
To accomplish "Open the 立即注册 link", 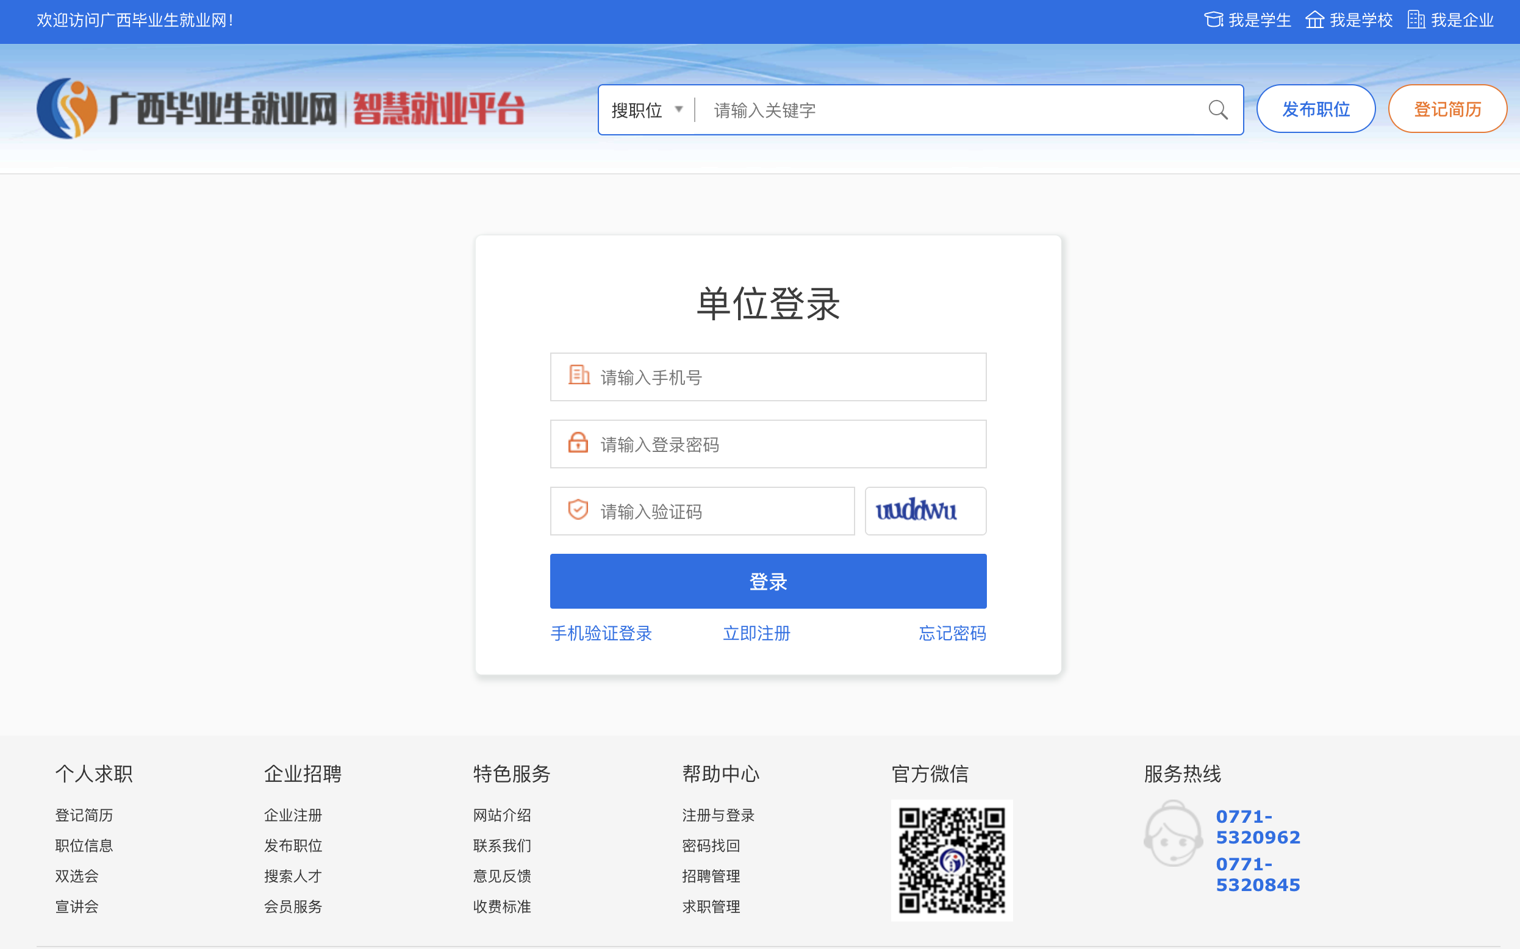I will click(x=756, y=633).
